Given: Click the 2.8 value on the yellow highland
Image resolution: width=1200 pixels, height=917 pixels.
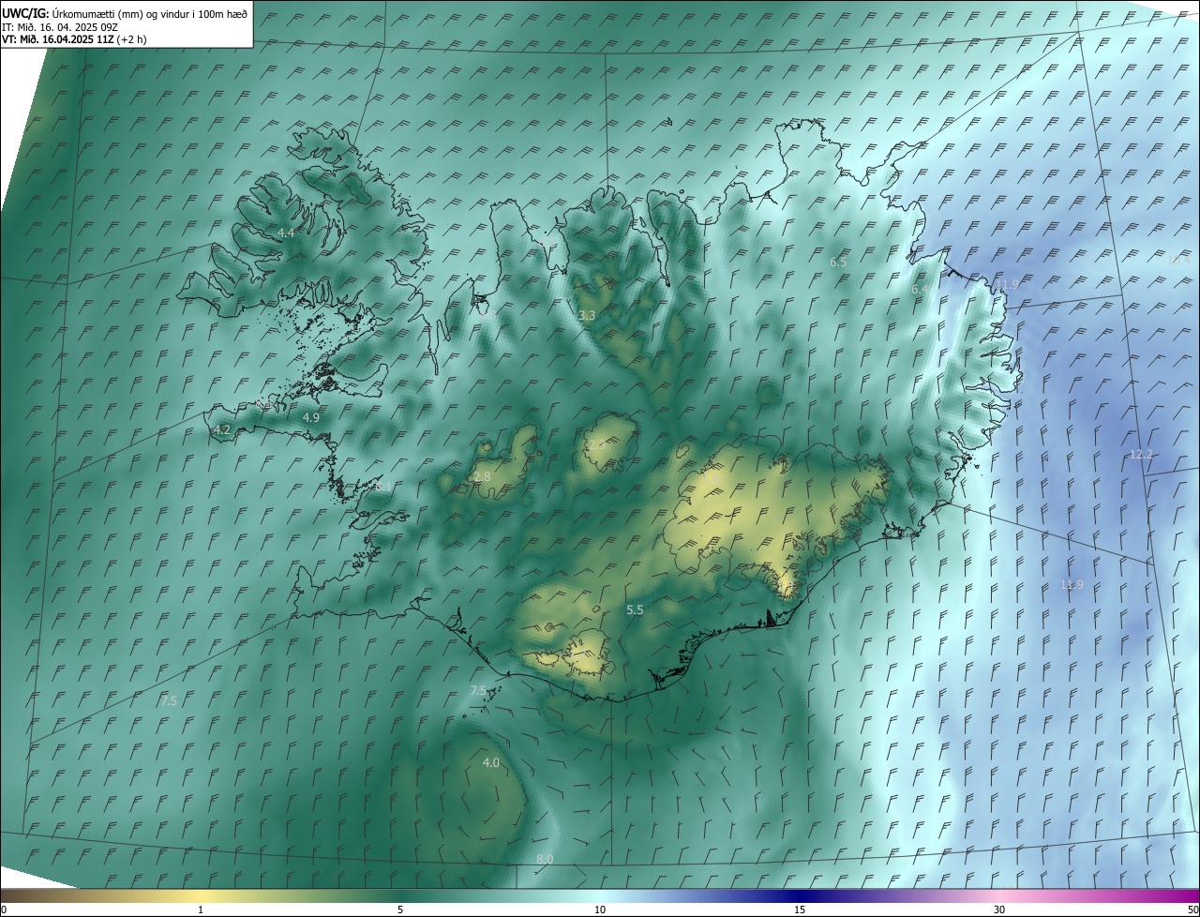Looking at the screenshot, I should click(482, 477).
